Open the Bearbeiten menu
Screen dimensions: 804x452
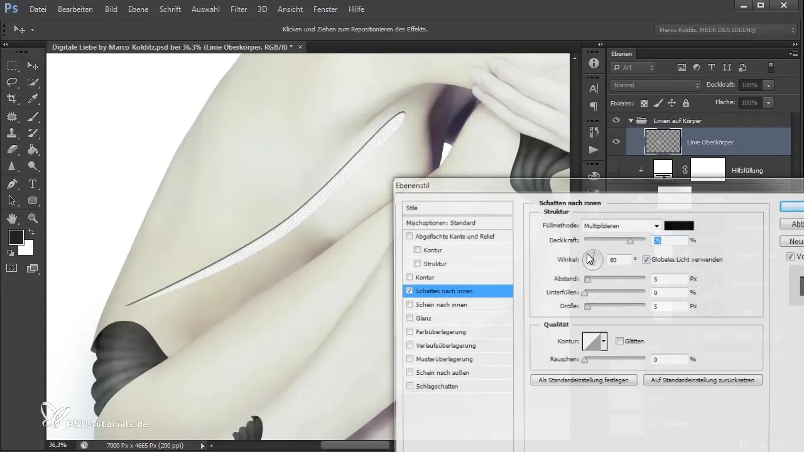[x=75, y=9]
